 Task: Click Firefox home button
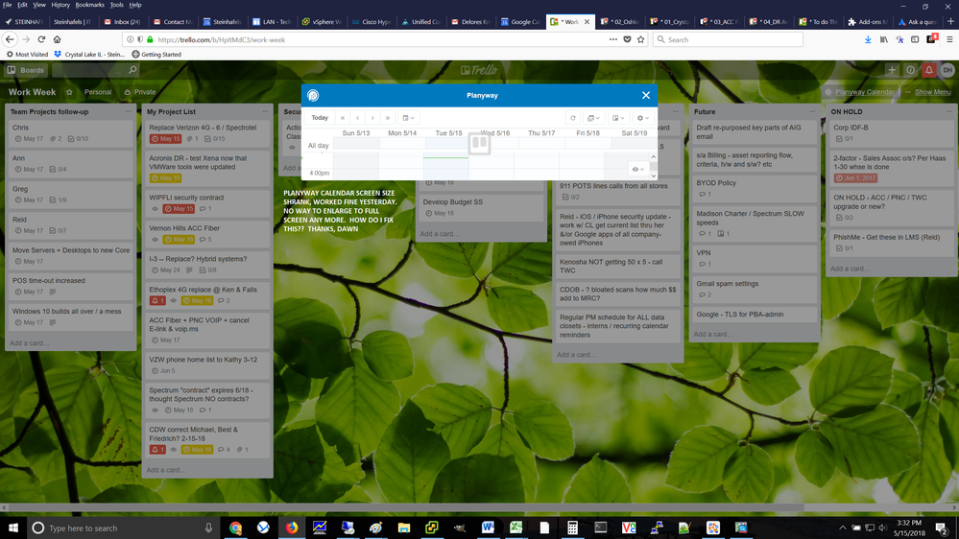[x=57, y=39]
